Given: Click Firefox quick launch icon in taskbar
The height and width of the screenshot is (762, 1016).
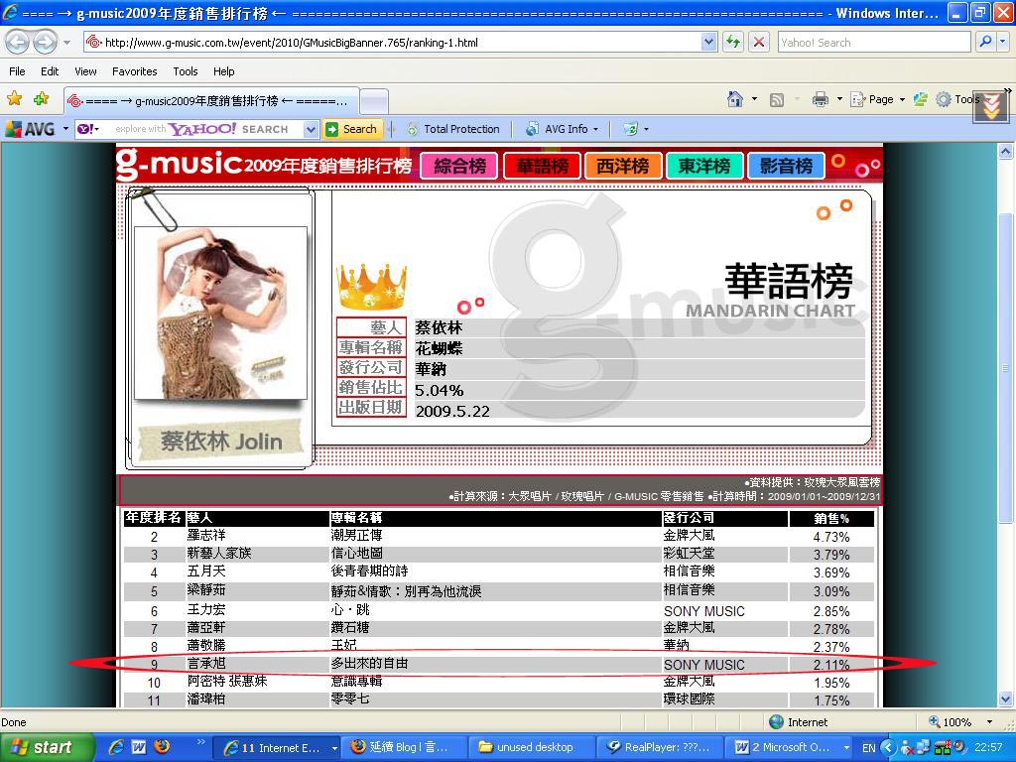Looking at the screenshot, I should [162, 746].
